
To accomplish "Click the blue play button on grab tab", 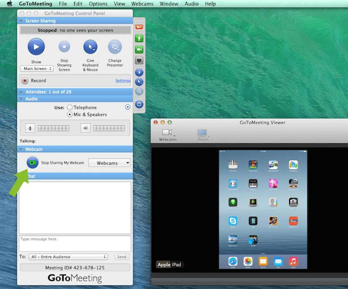I will pos(139,72).
